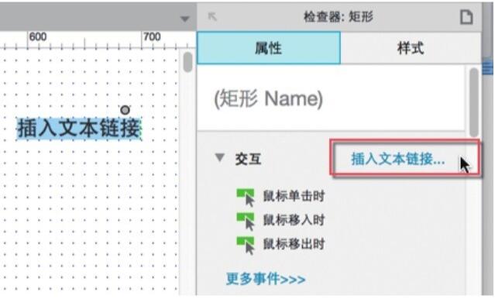Select the 鼠标单击时 event
495x299 pixels.
(294, 196)
